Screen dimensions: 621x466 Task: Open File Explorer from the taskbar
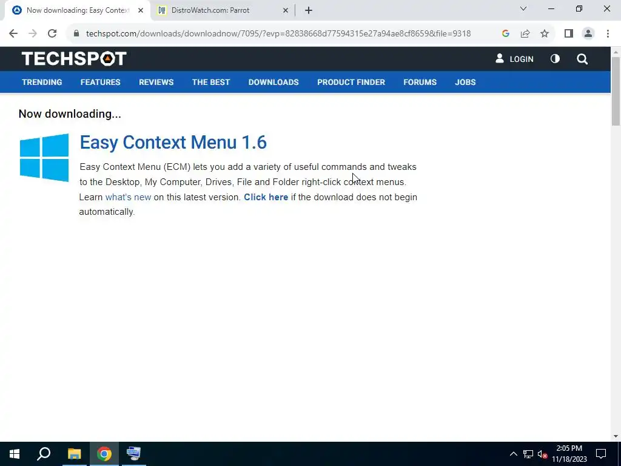[74, 454]
